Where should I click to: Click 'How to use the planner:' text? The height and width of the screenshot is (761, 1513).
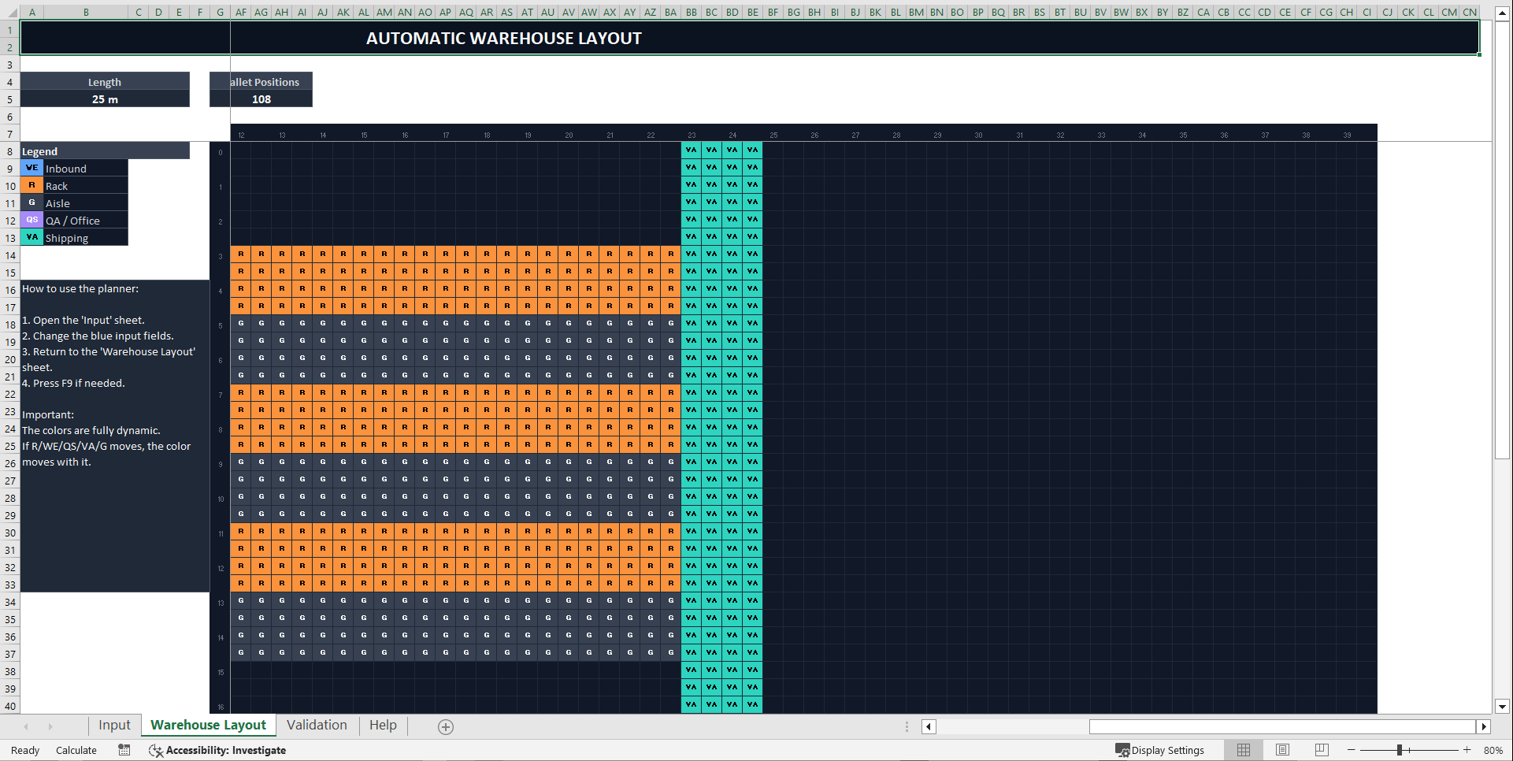(x=80, y=288)
